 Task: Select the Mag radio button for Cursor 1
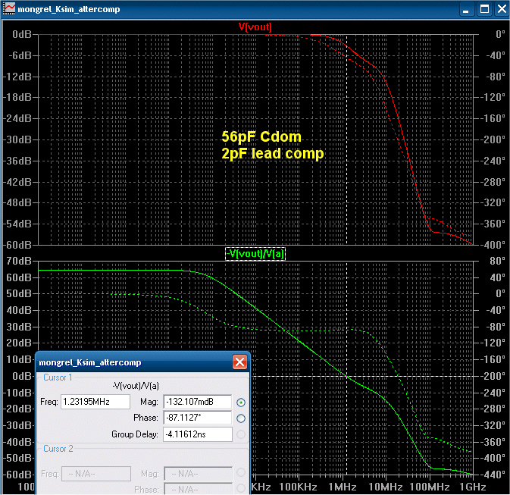241,403
